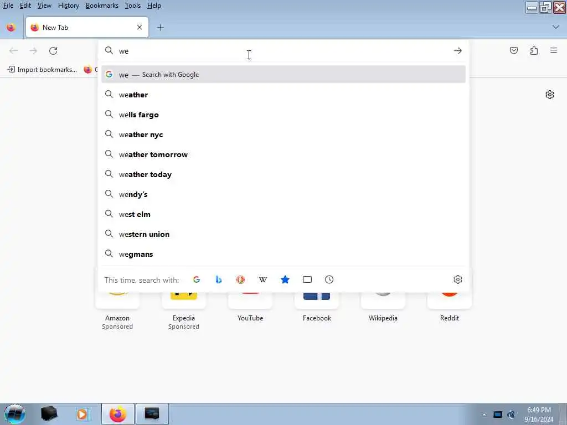
Task: Select the 'weather today' suggestion
Action: (283, 174)
